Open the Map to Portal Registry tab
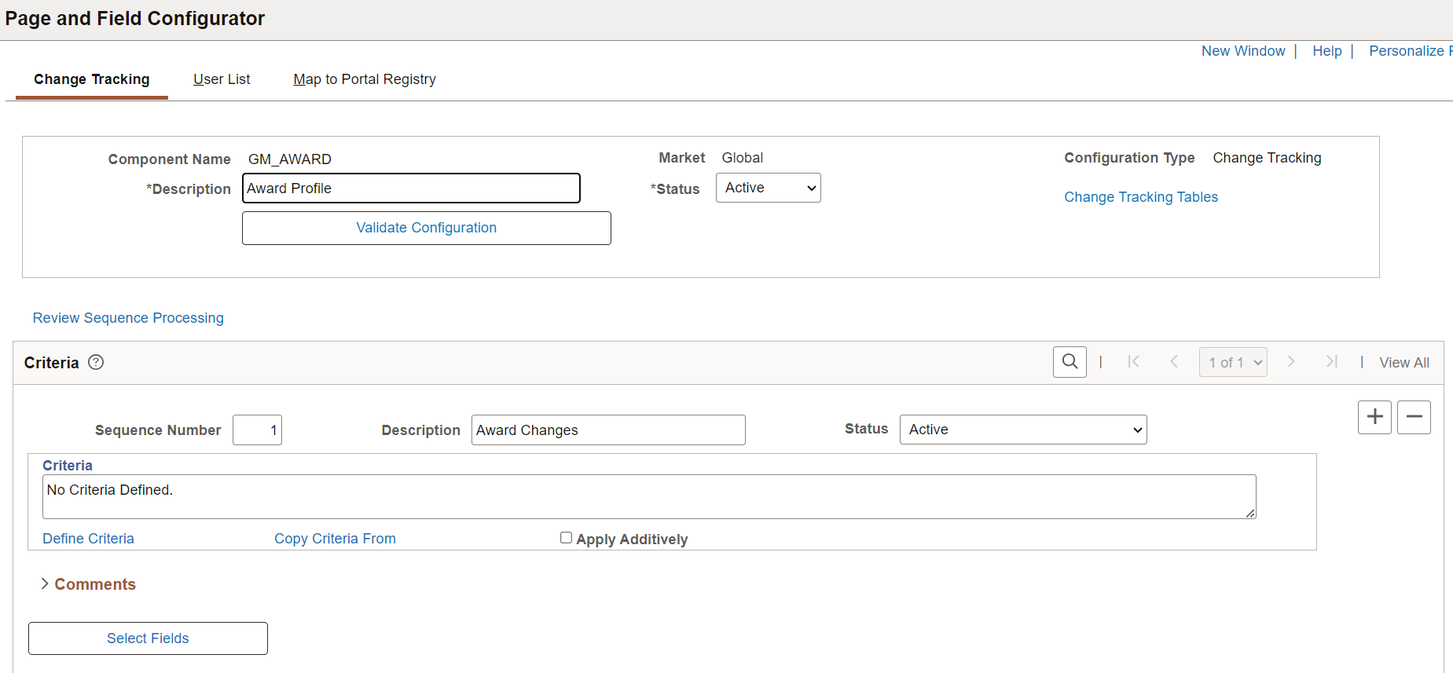1453x673 pixels. pyautogui.click(x=364, y=79)
